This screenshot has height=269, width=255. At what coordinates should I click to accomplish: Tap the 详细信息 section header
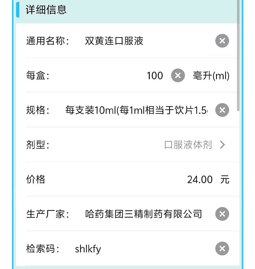(46, 10)
